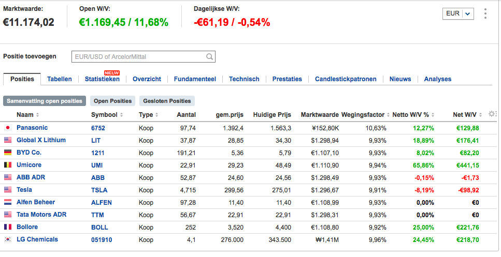The image size is (501, 257).
Task: Open the Tata Motors ADR link
Action: [x=41, y=215]
